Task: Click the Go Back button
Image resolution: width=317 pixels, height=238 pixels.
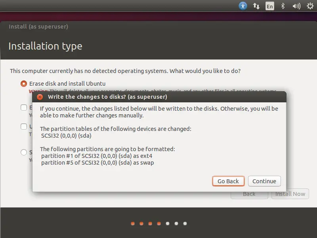Action: pyautogui.click(x=228, y=181)
